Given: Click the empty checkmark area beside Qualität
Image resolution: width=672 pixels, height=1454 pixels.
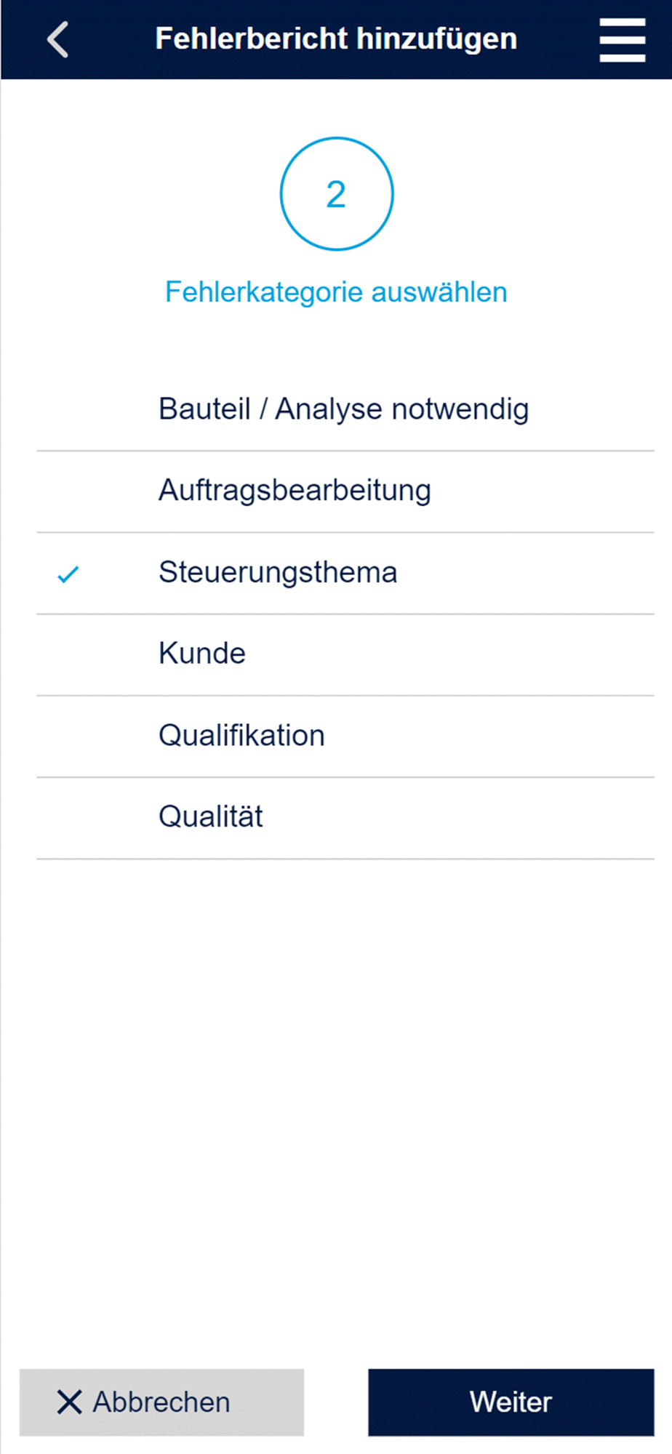Looking at the screenshot, I should [x=68, y=818].
